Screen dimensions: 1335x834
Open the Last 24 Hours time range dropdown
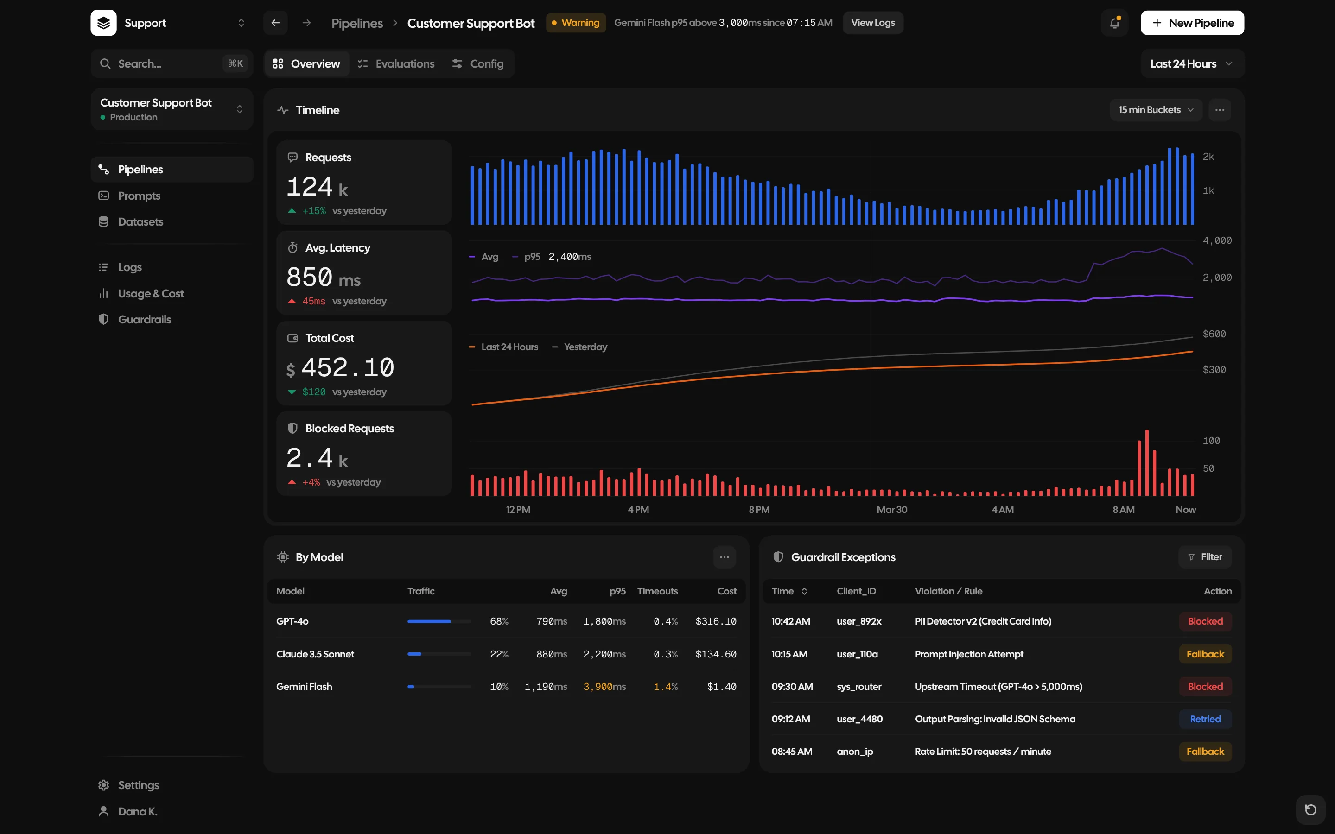tap(1192, 63)
